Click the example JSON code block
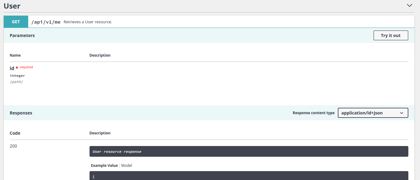This screenshot has width=420, height=180. 249,176
